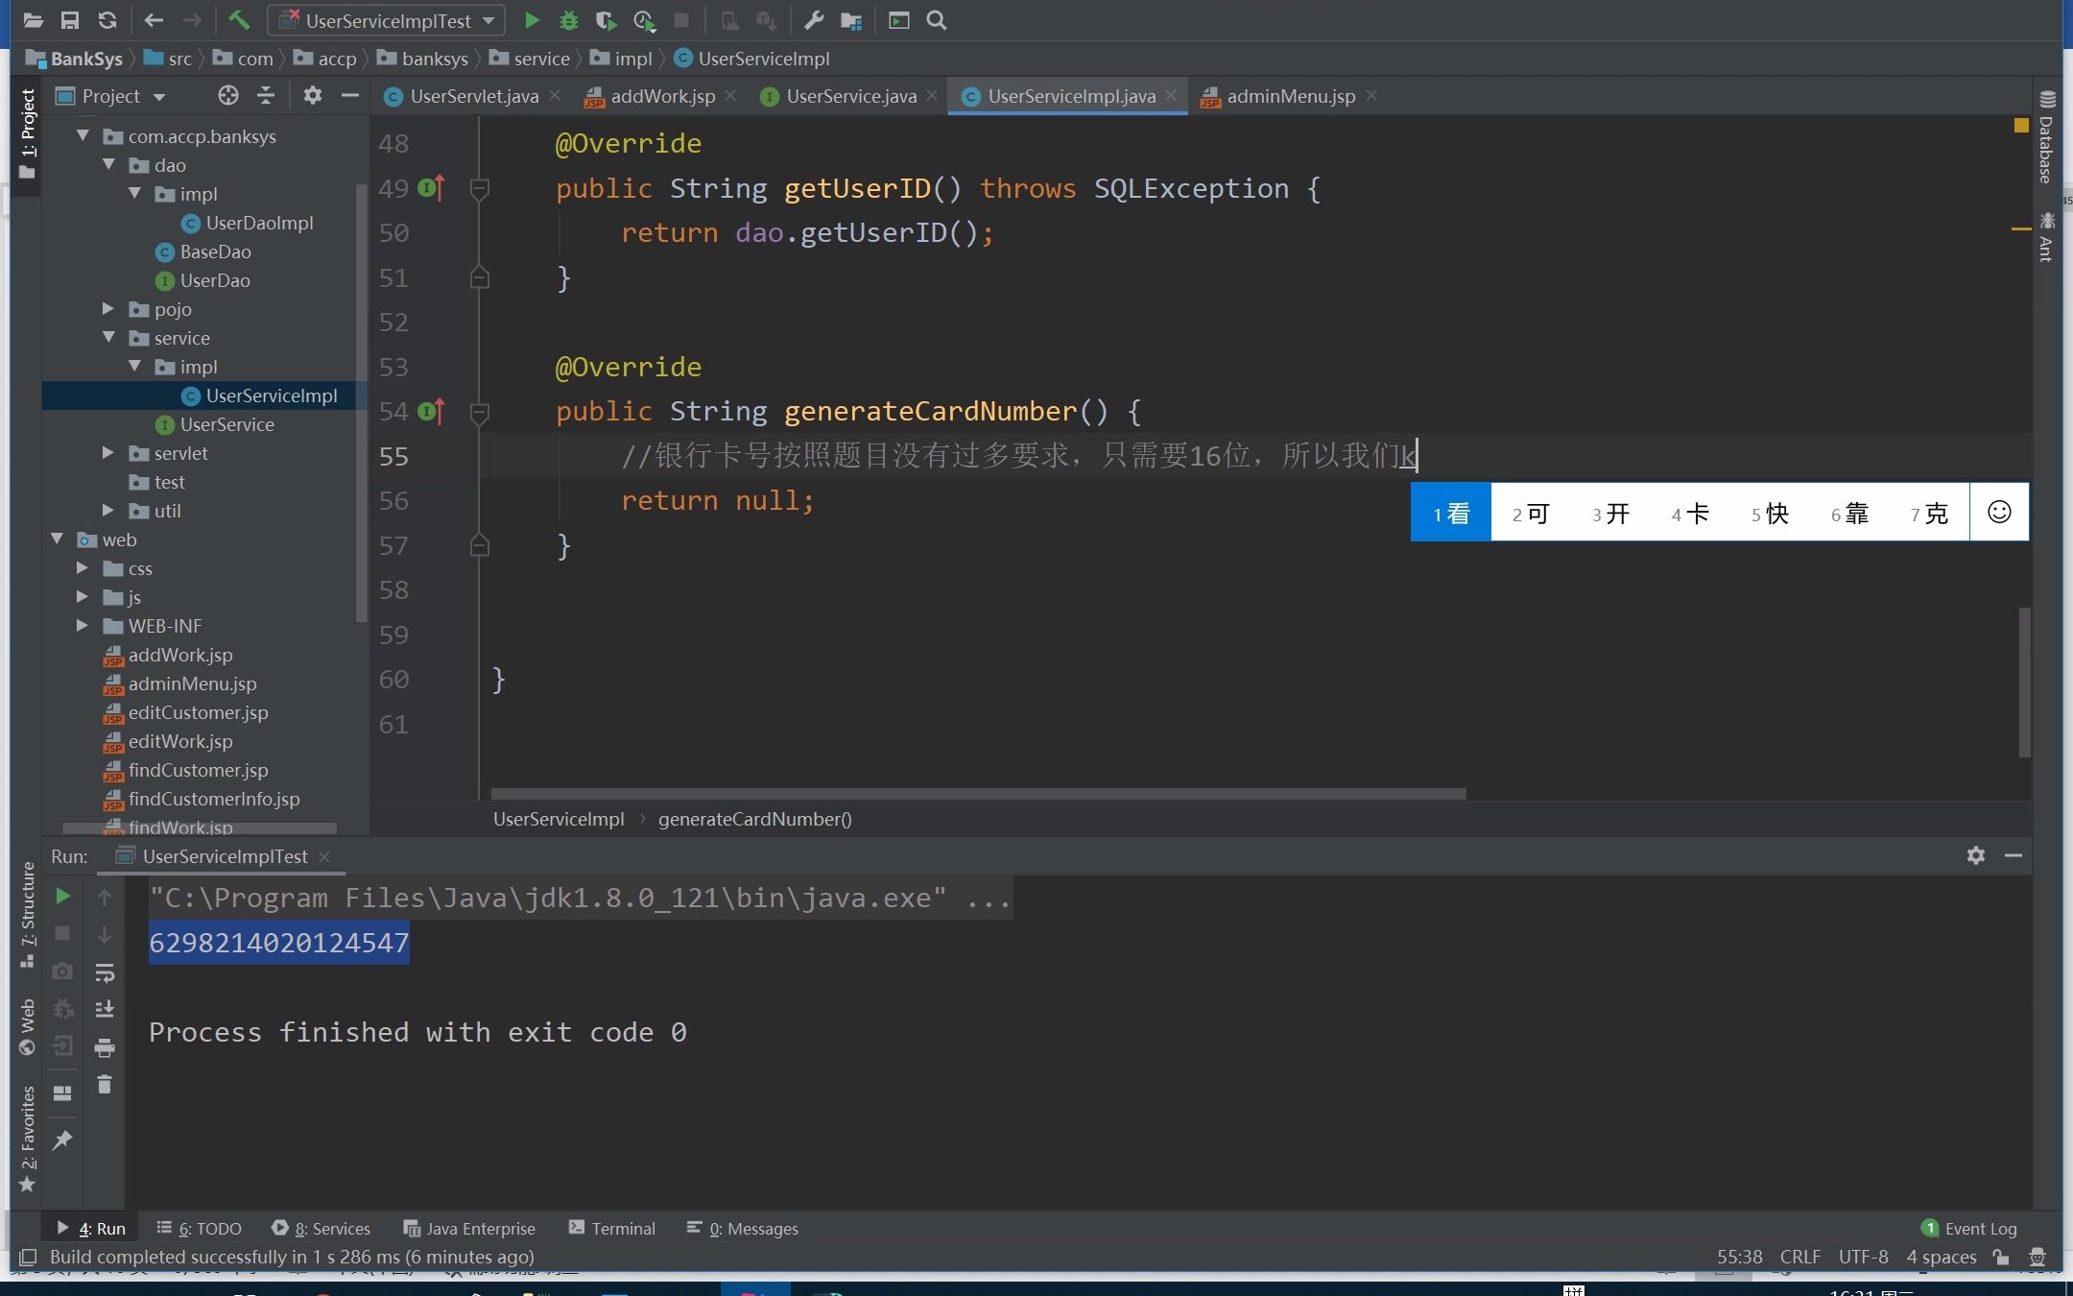This screenshot has width=2073, height=1296.
Task: Click the Settings gear icon in Run panel
Action: pos(1976,855)
